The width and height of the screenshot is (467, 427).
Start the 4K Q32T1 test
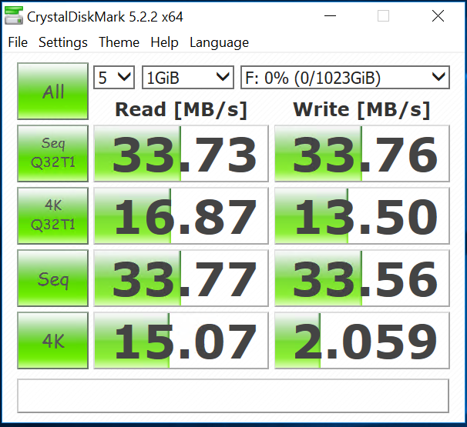52,216
